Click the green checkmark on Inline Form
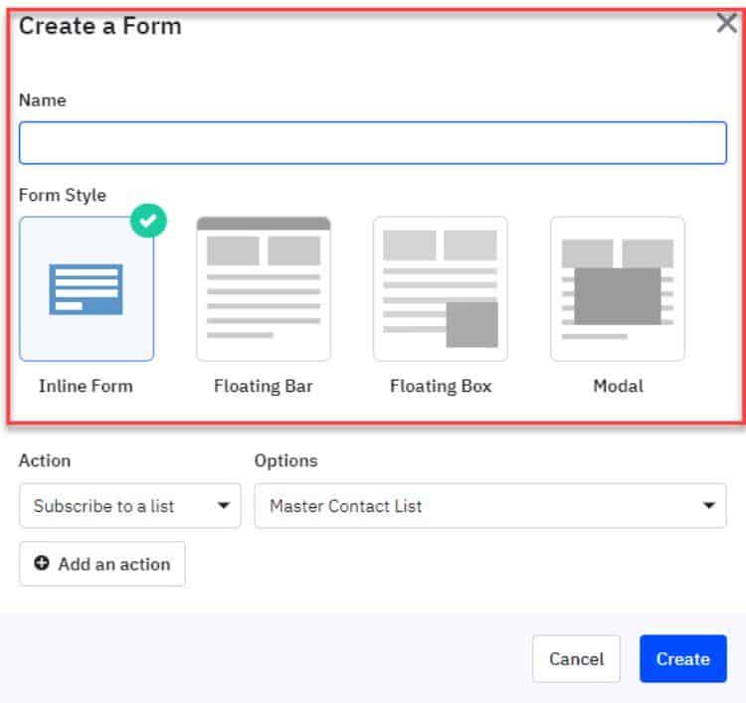 tap(148, 221)
